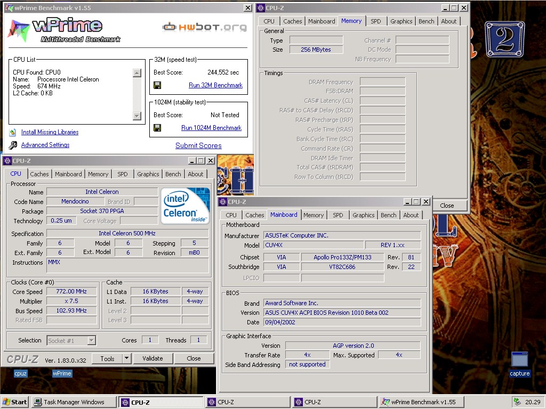This screenshot has height=409, width=546.
Task: Click BIOS Date field 09/04/2002
Action: click(342, 322)
